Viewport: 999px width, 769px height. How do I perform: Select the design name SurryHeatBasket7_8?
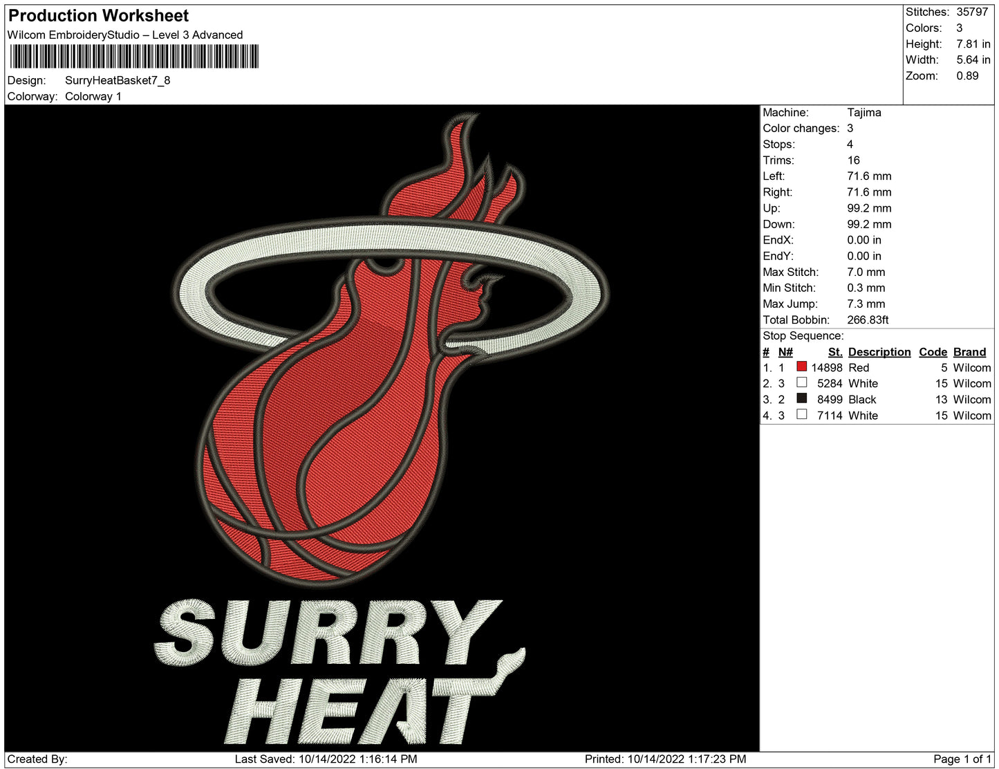(x=118, y=80)
